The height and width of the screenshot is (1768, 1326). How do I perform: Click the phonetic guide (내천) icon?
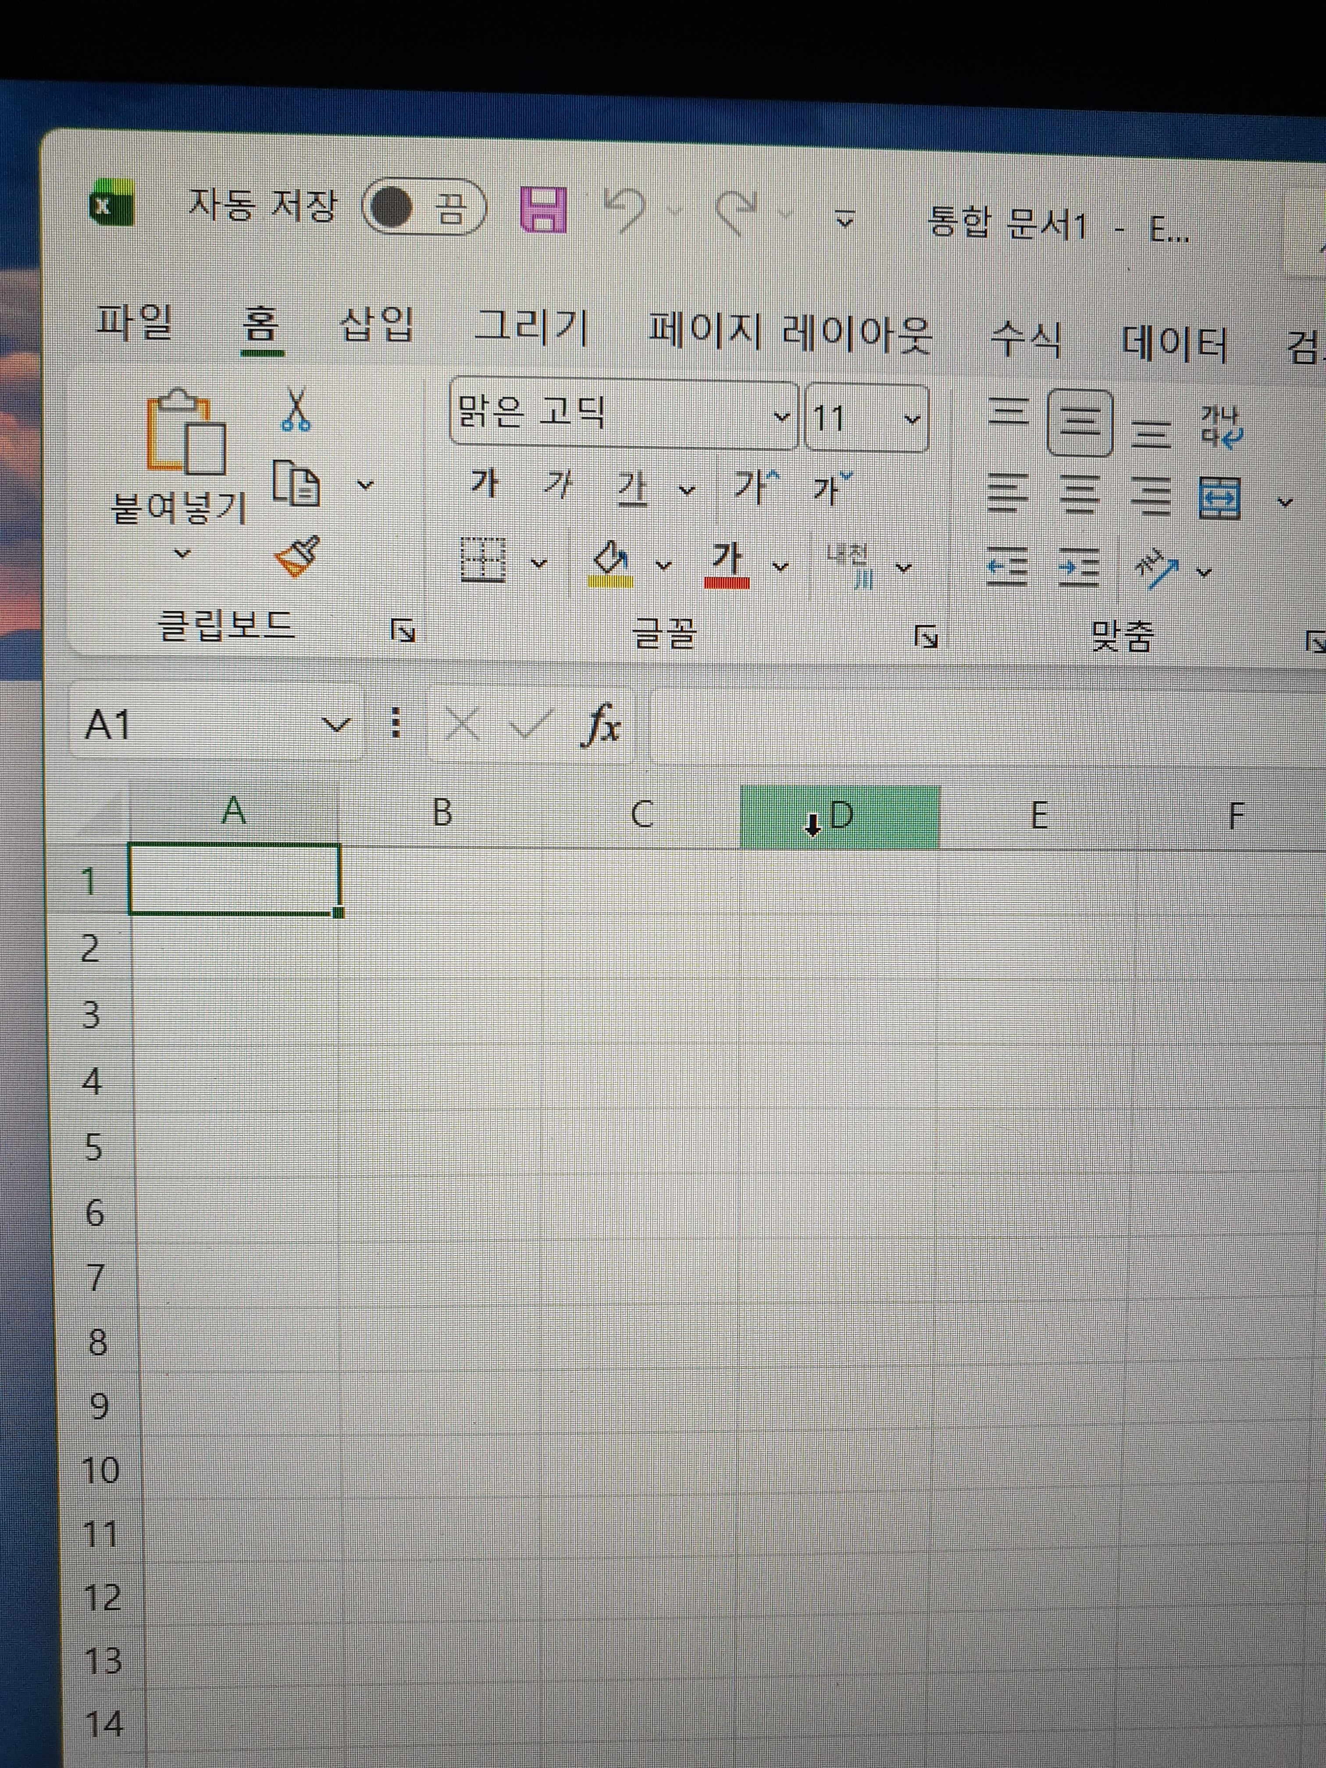[850, 567]
